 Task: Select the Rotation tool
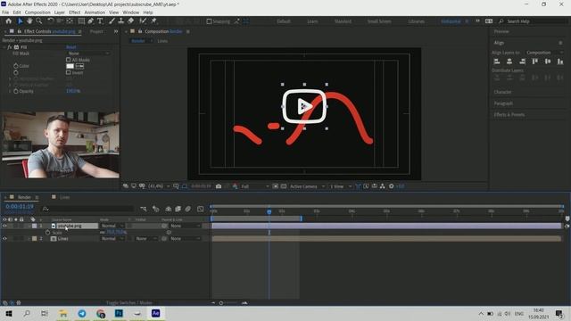tap(51, 21)
